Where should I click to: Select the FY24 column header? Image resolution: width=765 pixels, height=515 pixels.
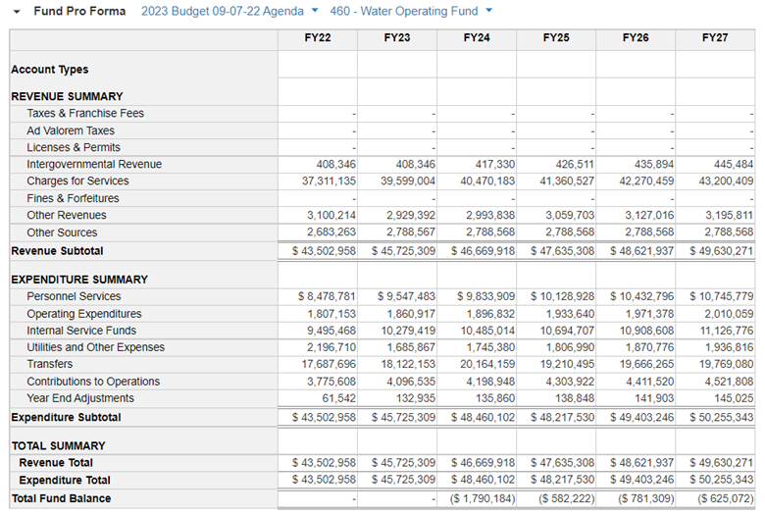[476, 37]
